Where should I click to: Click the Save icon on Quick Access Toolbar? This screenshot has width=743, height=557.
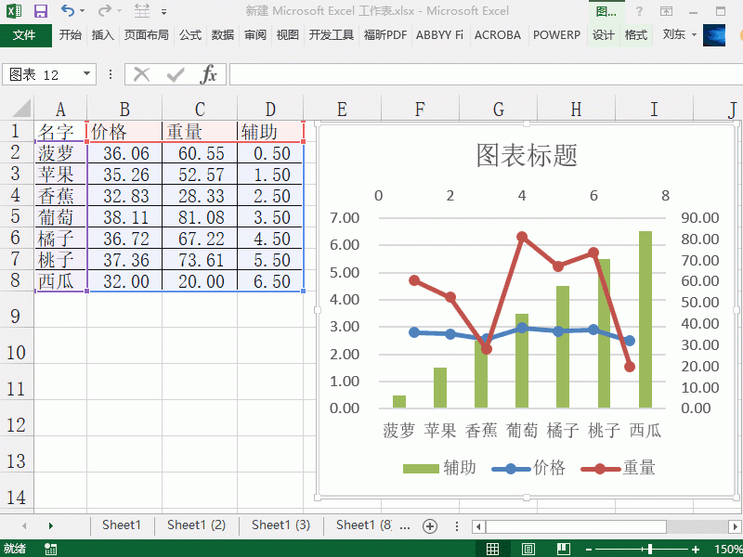(40, 9)
